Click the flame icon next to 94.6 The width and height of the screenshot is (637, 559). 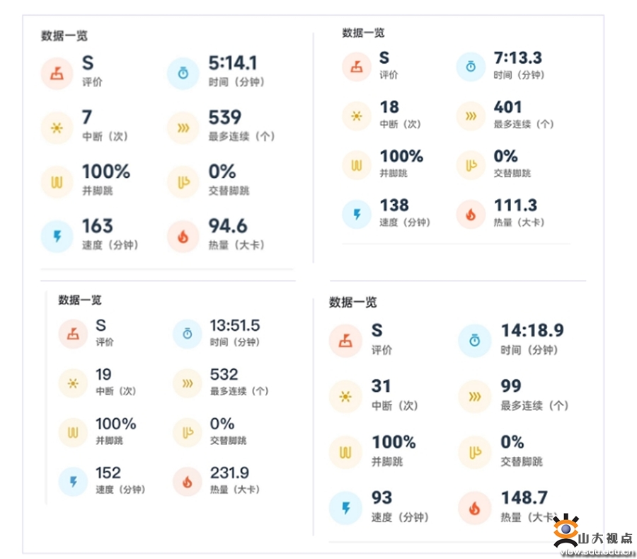(183, 237)
